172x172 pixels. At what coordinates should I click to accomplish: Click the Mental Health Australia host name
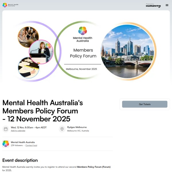click(x=23, y=142)
